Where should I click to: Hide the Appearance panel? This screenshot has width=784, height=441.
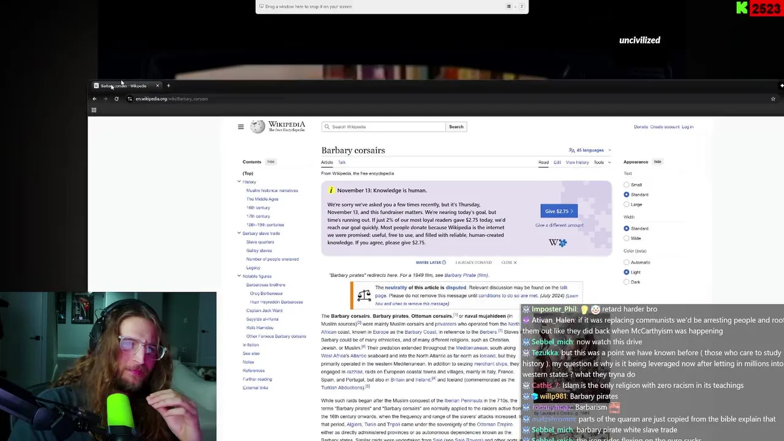(657, 162)
